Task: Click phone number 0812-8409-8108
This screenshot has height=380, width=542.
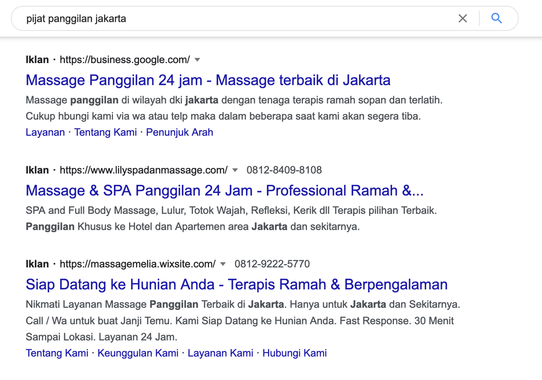Action: [x=284, y=170]
